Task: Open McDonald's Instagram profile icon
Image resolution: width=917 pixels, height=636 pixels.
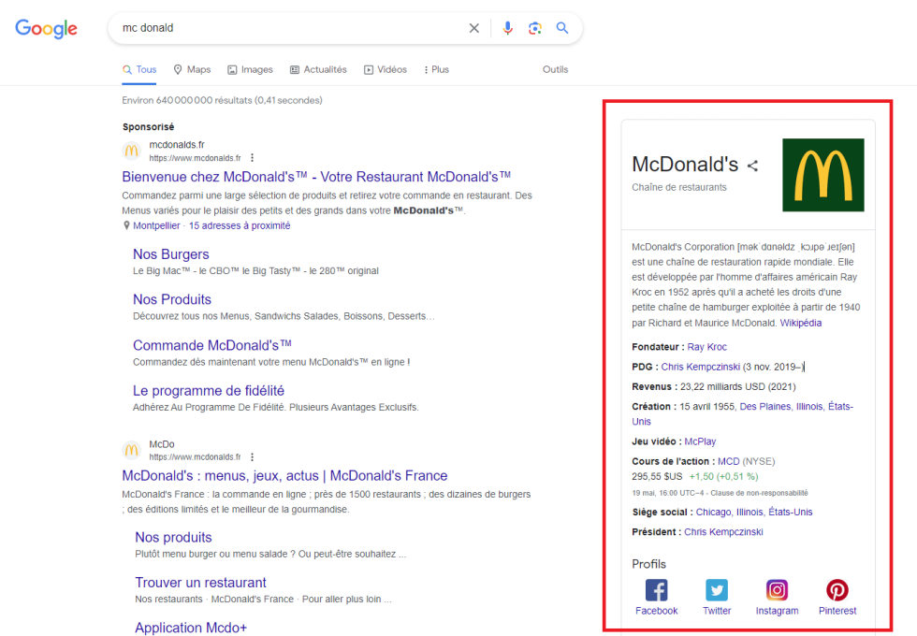Action: tap(777, 590)
